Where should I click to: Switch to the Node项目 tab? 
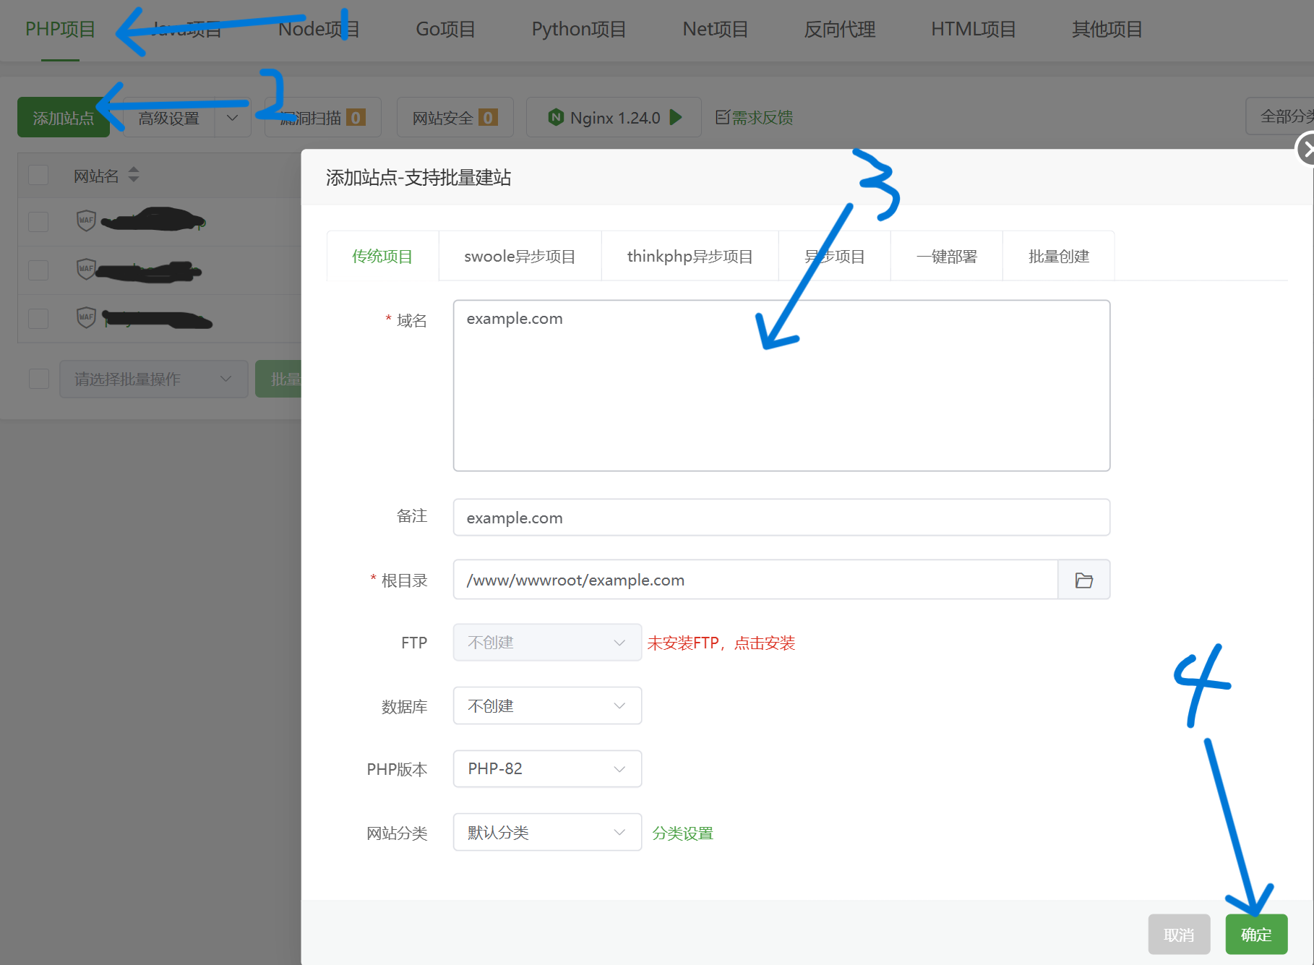pyautogui.click(x=319, y=30)
